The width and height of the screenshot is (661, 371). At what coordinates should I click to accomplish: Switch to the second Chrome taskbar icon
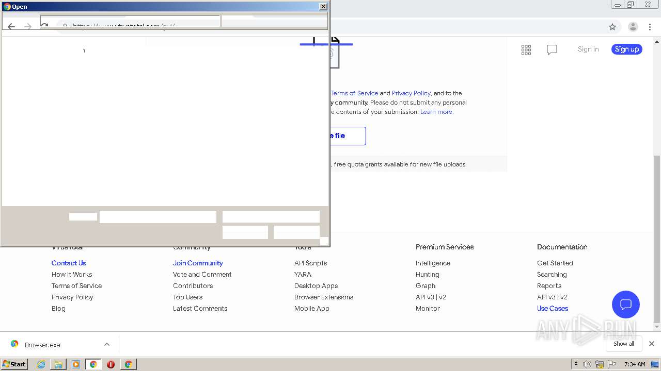(x=128, y=364)
